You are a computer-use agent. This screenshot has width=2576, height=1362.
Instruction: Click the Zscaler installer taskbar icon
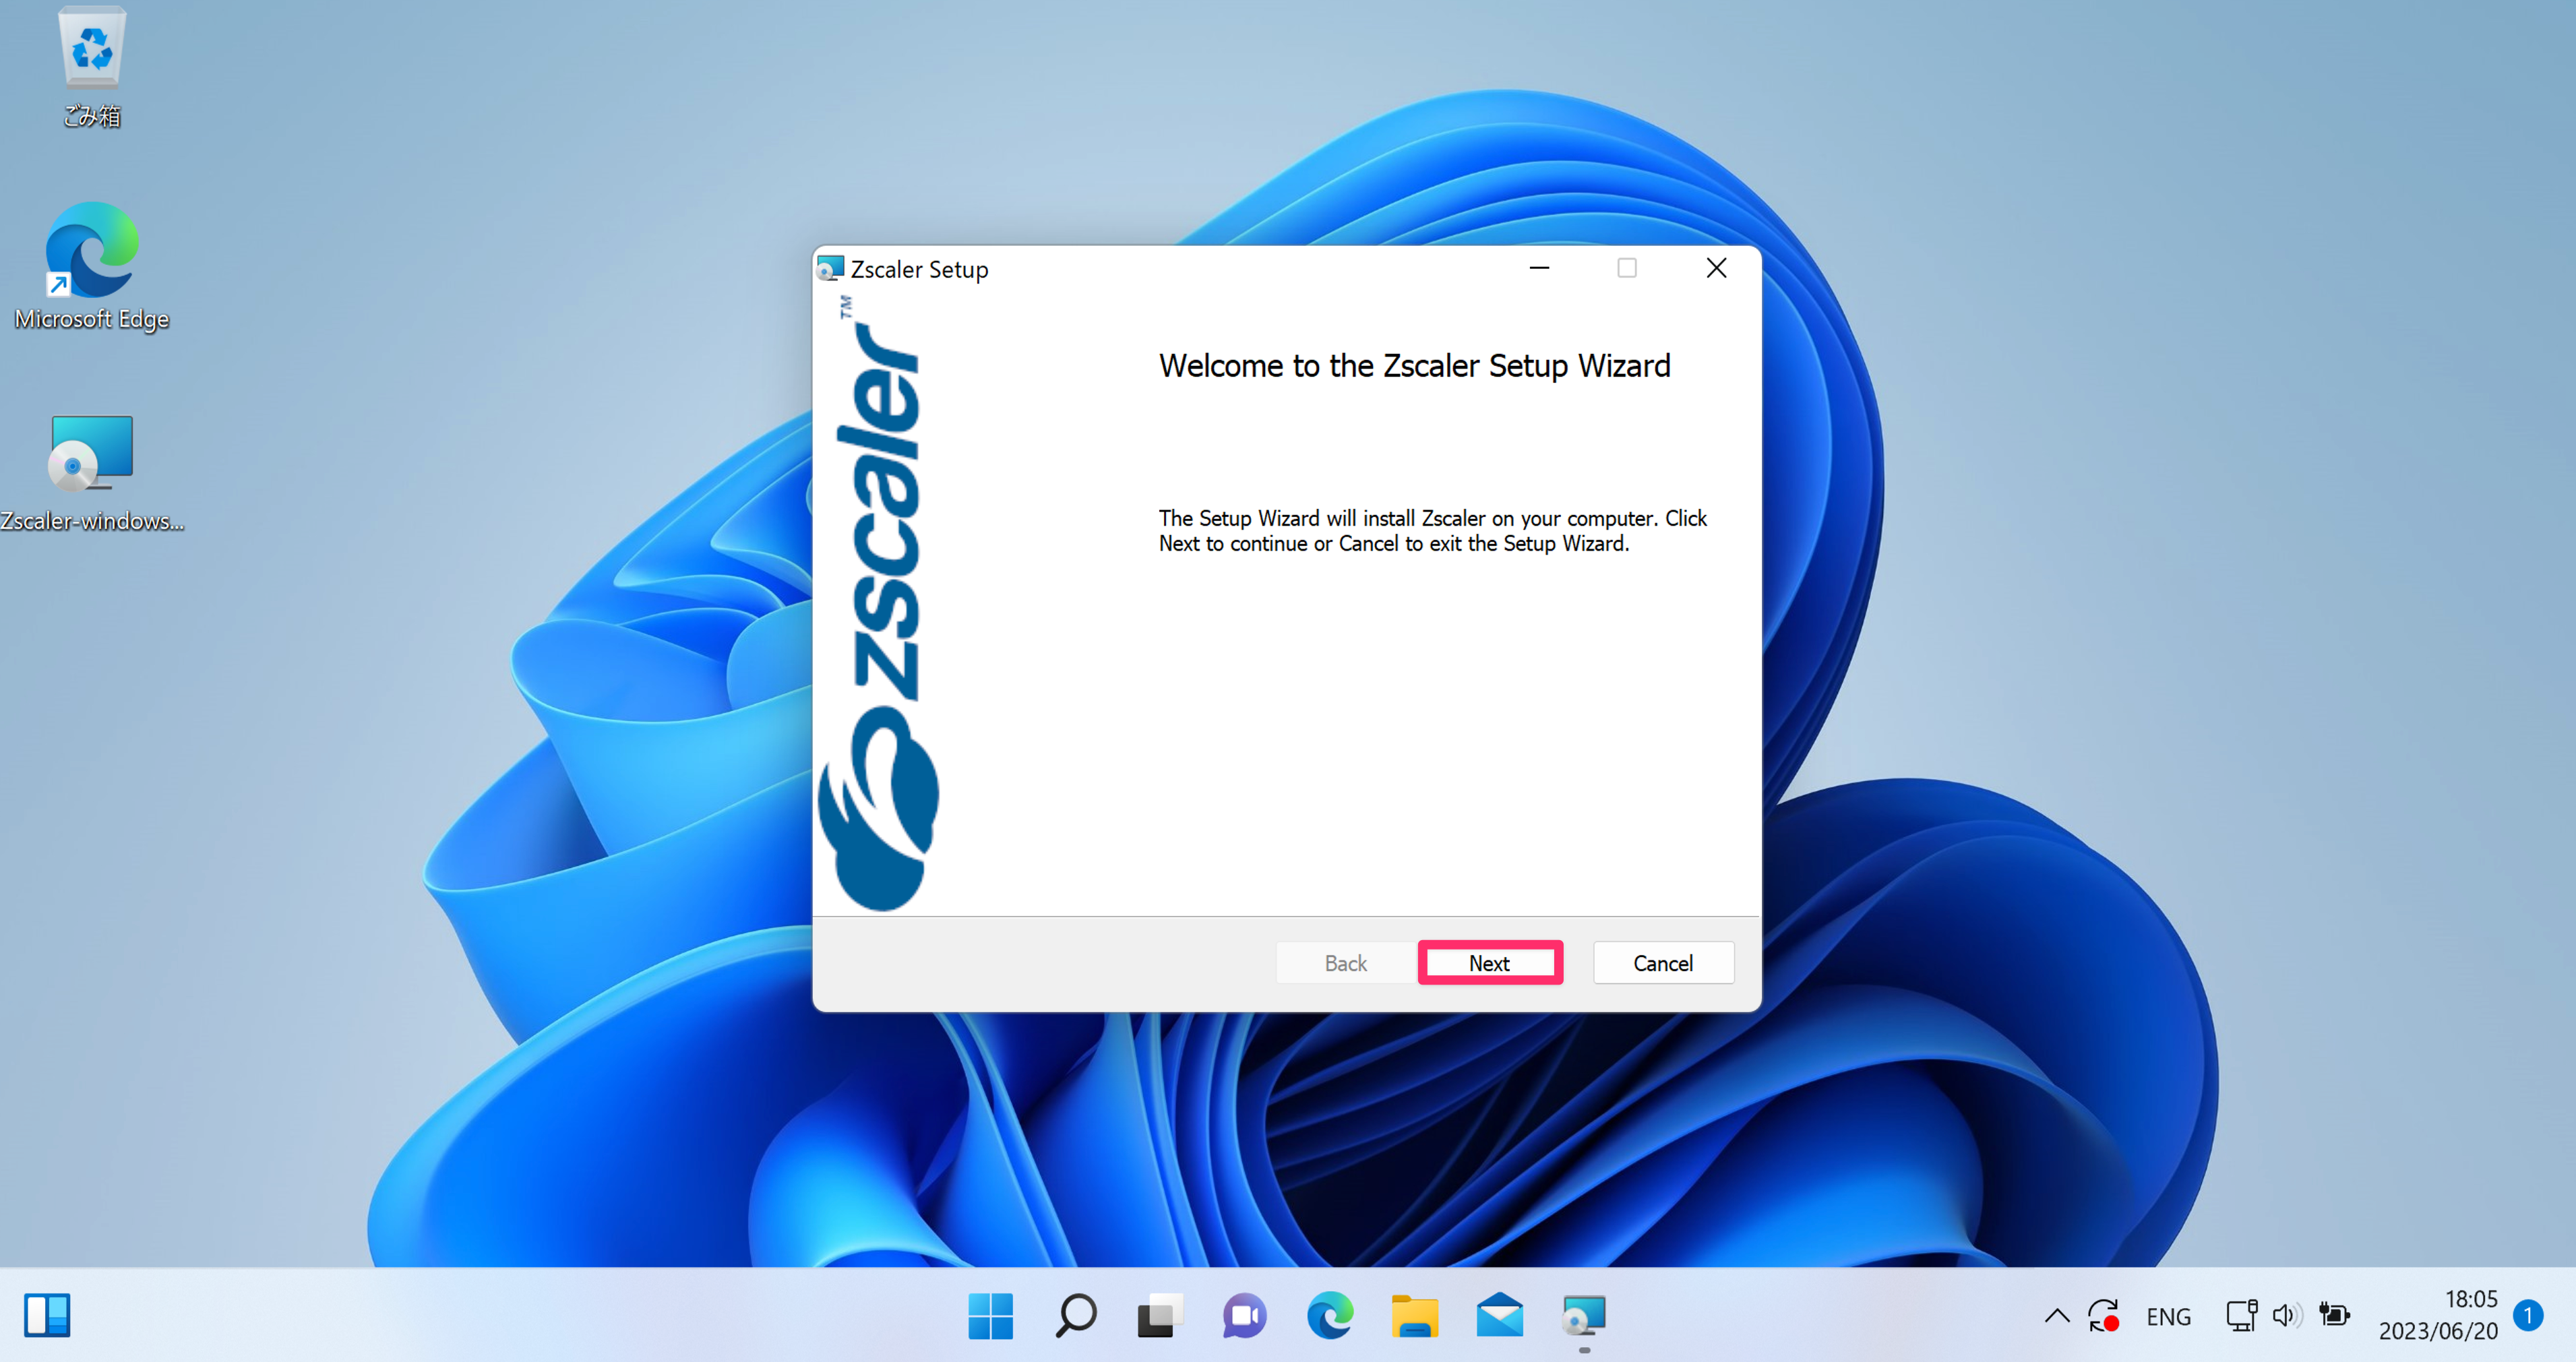pos(1584,1315)
